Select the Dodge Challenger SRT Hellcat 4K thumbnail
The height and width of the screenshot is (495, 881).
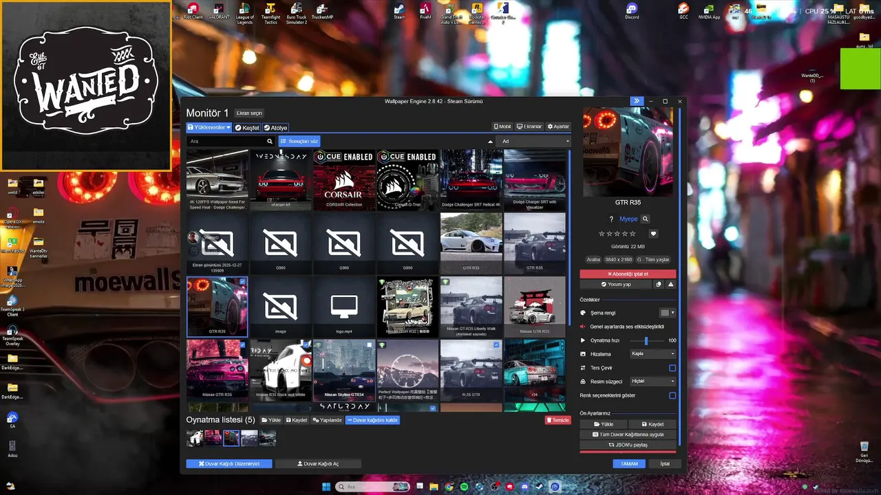(x=471, y=180)
